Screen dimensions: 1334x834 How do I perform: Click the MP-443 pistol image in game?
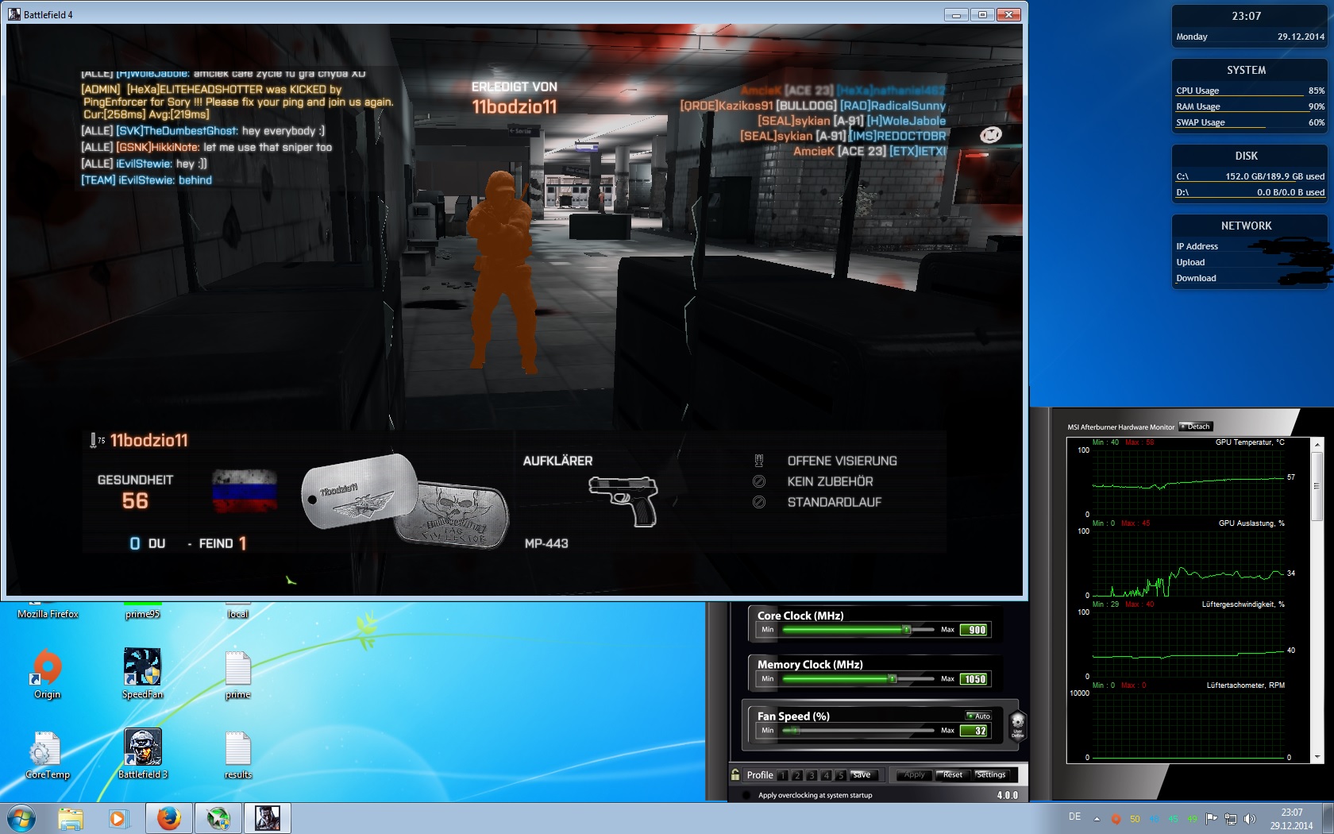624,501
